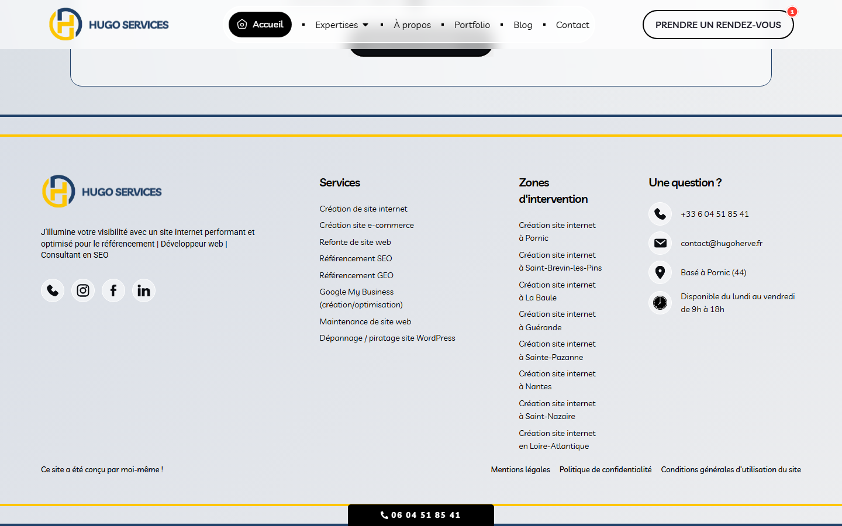This screenshot has width=842, height=526.
Task: Open Référencement GEO link
Action: pos(357,275)
